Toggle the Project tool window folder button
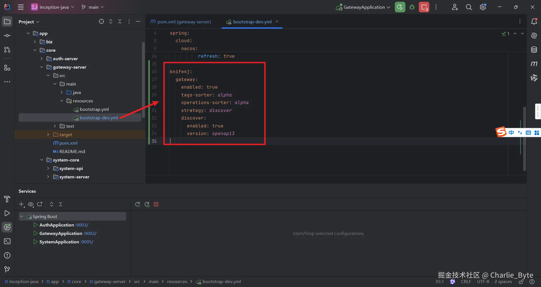 pyautogui.click(x=7, y=22)
